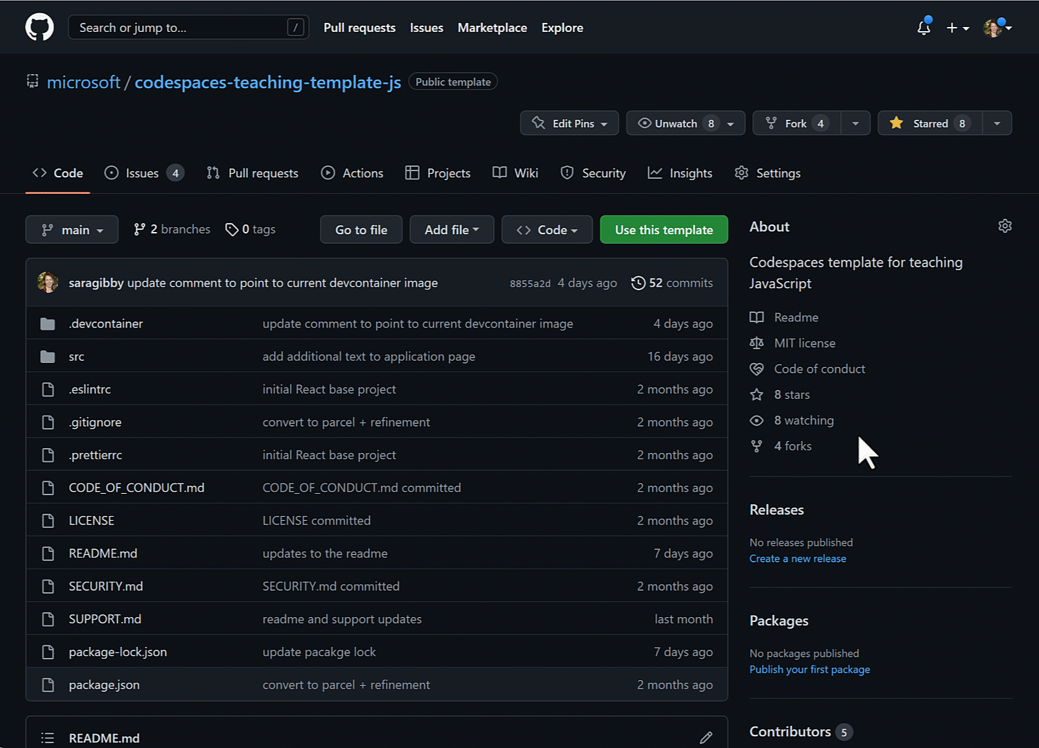This screenshot has height=748, width=1039.
Task: Toggle the Starred button to unstar
Action: coord(930,123)
